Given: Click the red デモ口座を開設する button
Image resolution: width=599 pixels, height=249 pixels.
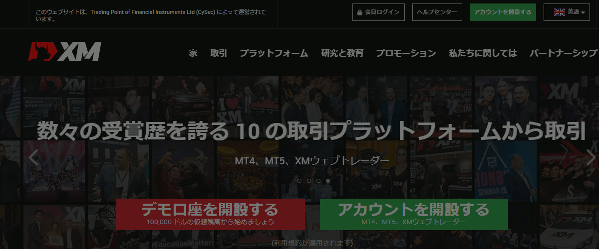Looking at the screenshot, I should (x=211, y=214).
